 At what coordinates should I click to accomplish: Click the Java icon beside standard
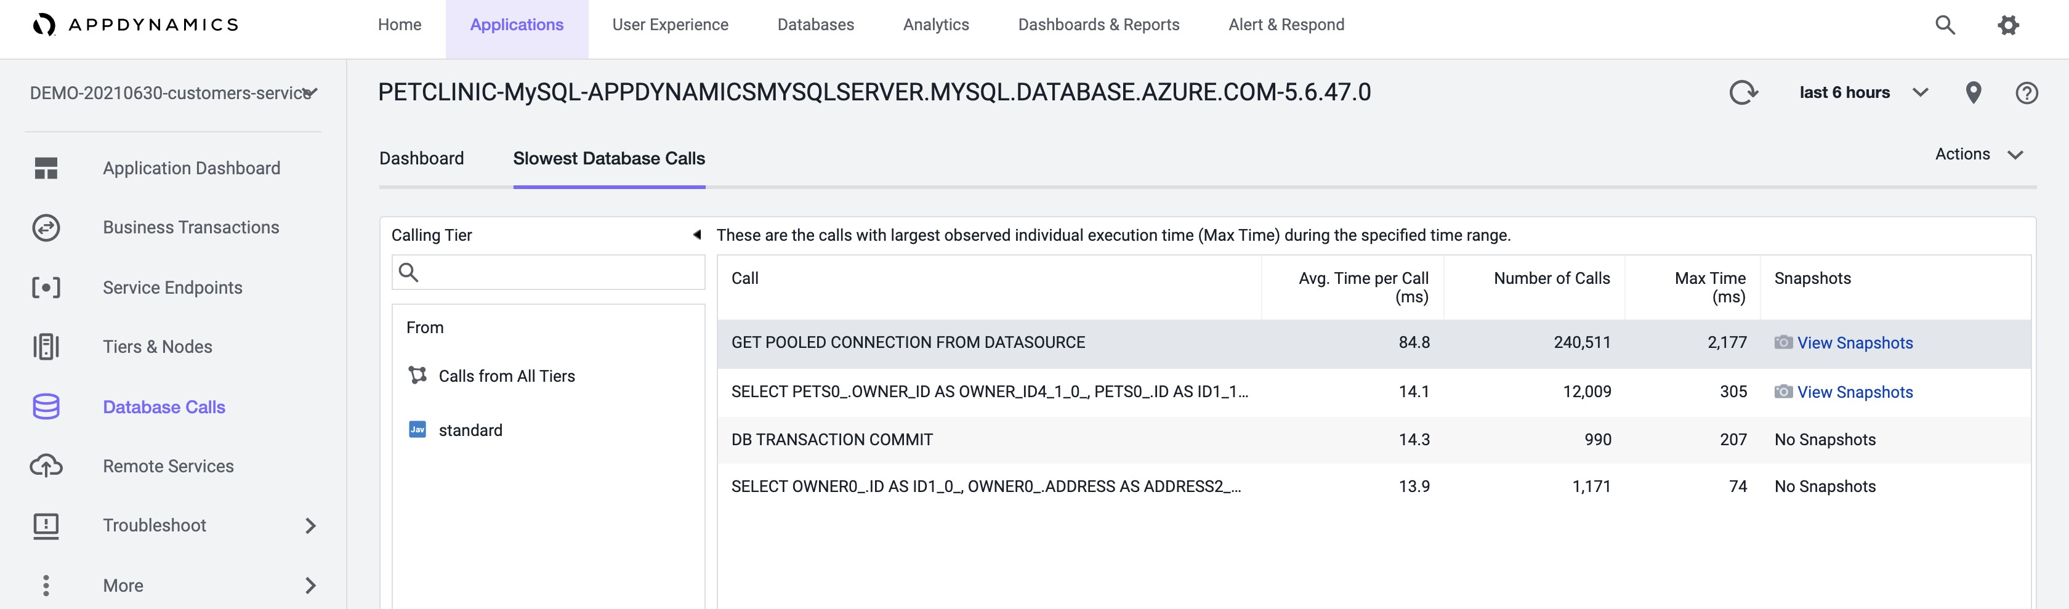tap(417, 429)
